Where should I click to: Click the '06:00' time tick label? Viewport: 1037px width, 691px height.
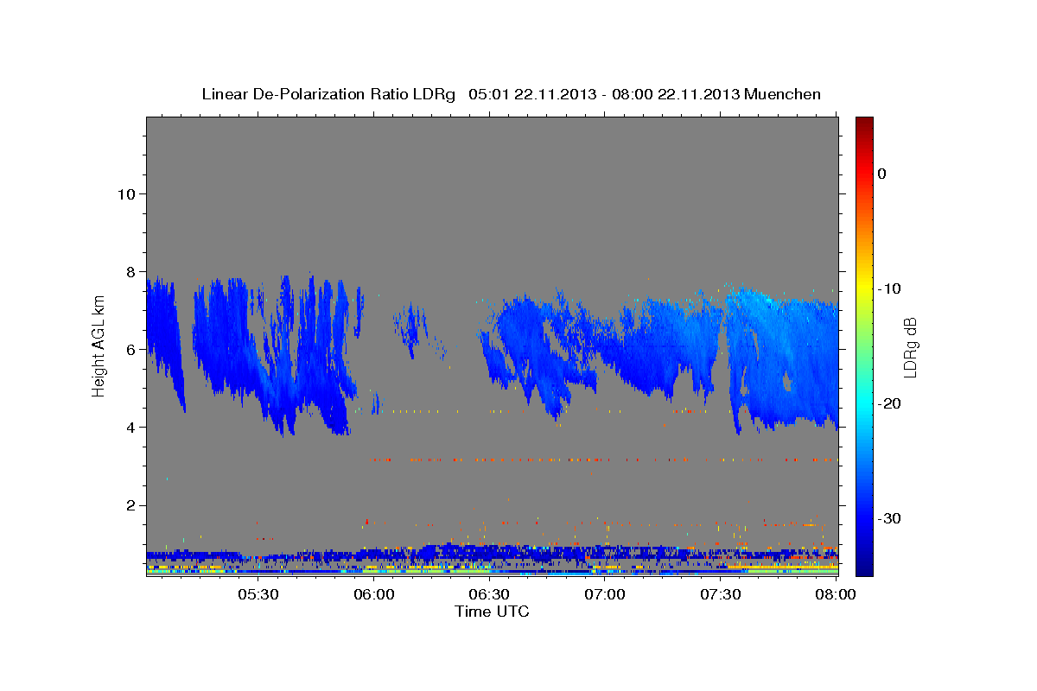pos(373,594)
